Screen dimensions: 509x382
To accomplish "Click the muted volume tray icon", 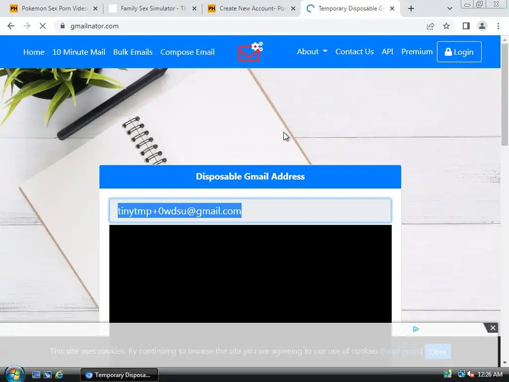I will [470, 375].
